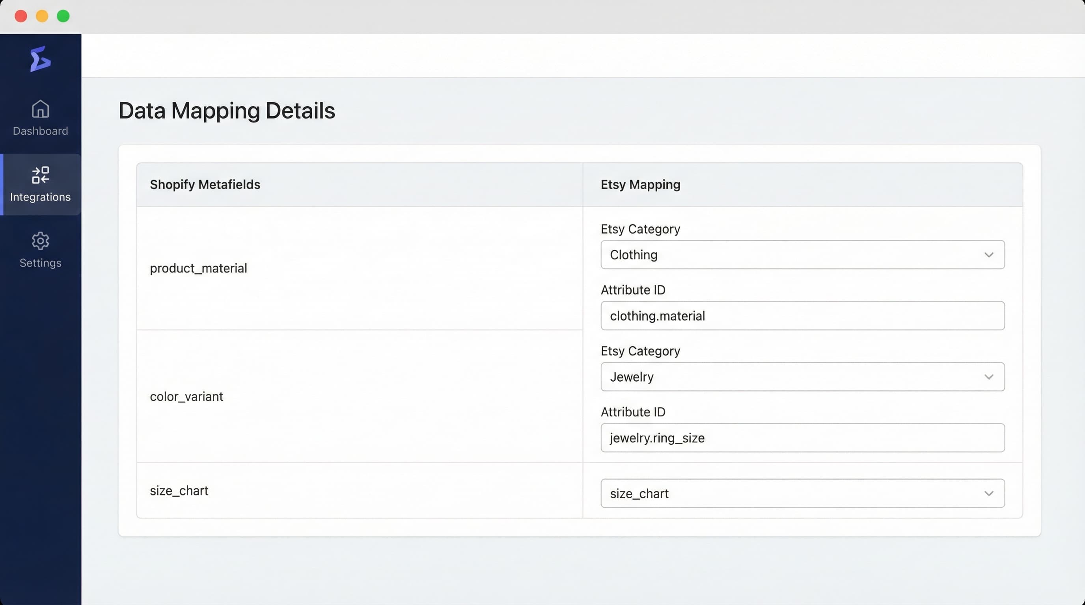
Task: Select the Dashboard home icon
Action: [x=40, y=109]
